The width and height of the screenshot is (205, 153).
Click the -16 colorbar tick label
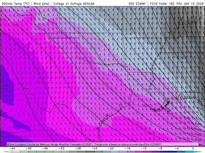[127, 148]
